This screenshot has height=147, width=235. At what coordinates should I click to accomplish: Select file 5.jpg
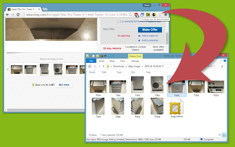pyautogui.click(x=196, y=88)
